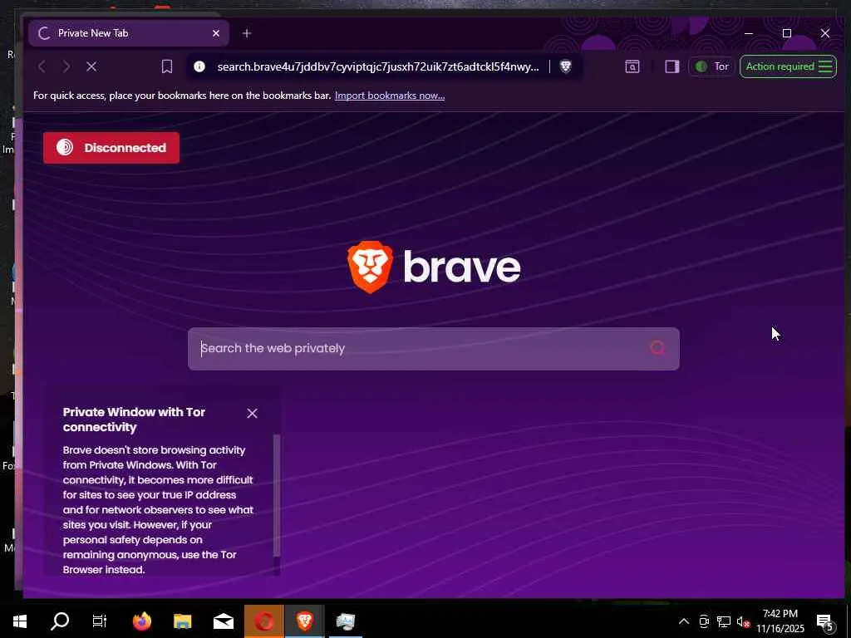Screen dimensions: 851x638
Task: Click the muted volume tray icon
Action: pyautogui.click(x=743, y=621)
